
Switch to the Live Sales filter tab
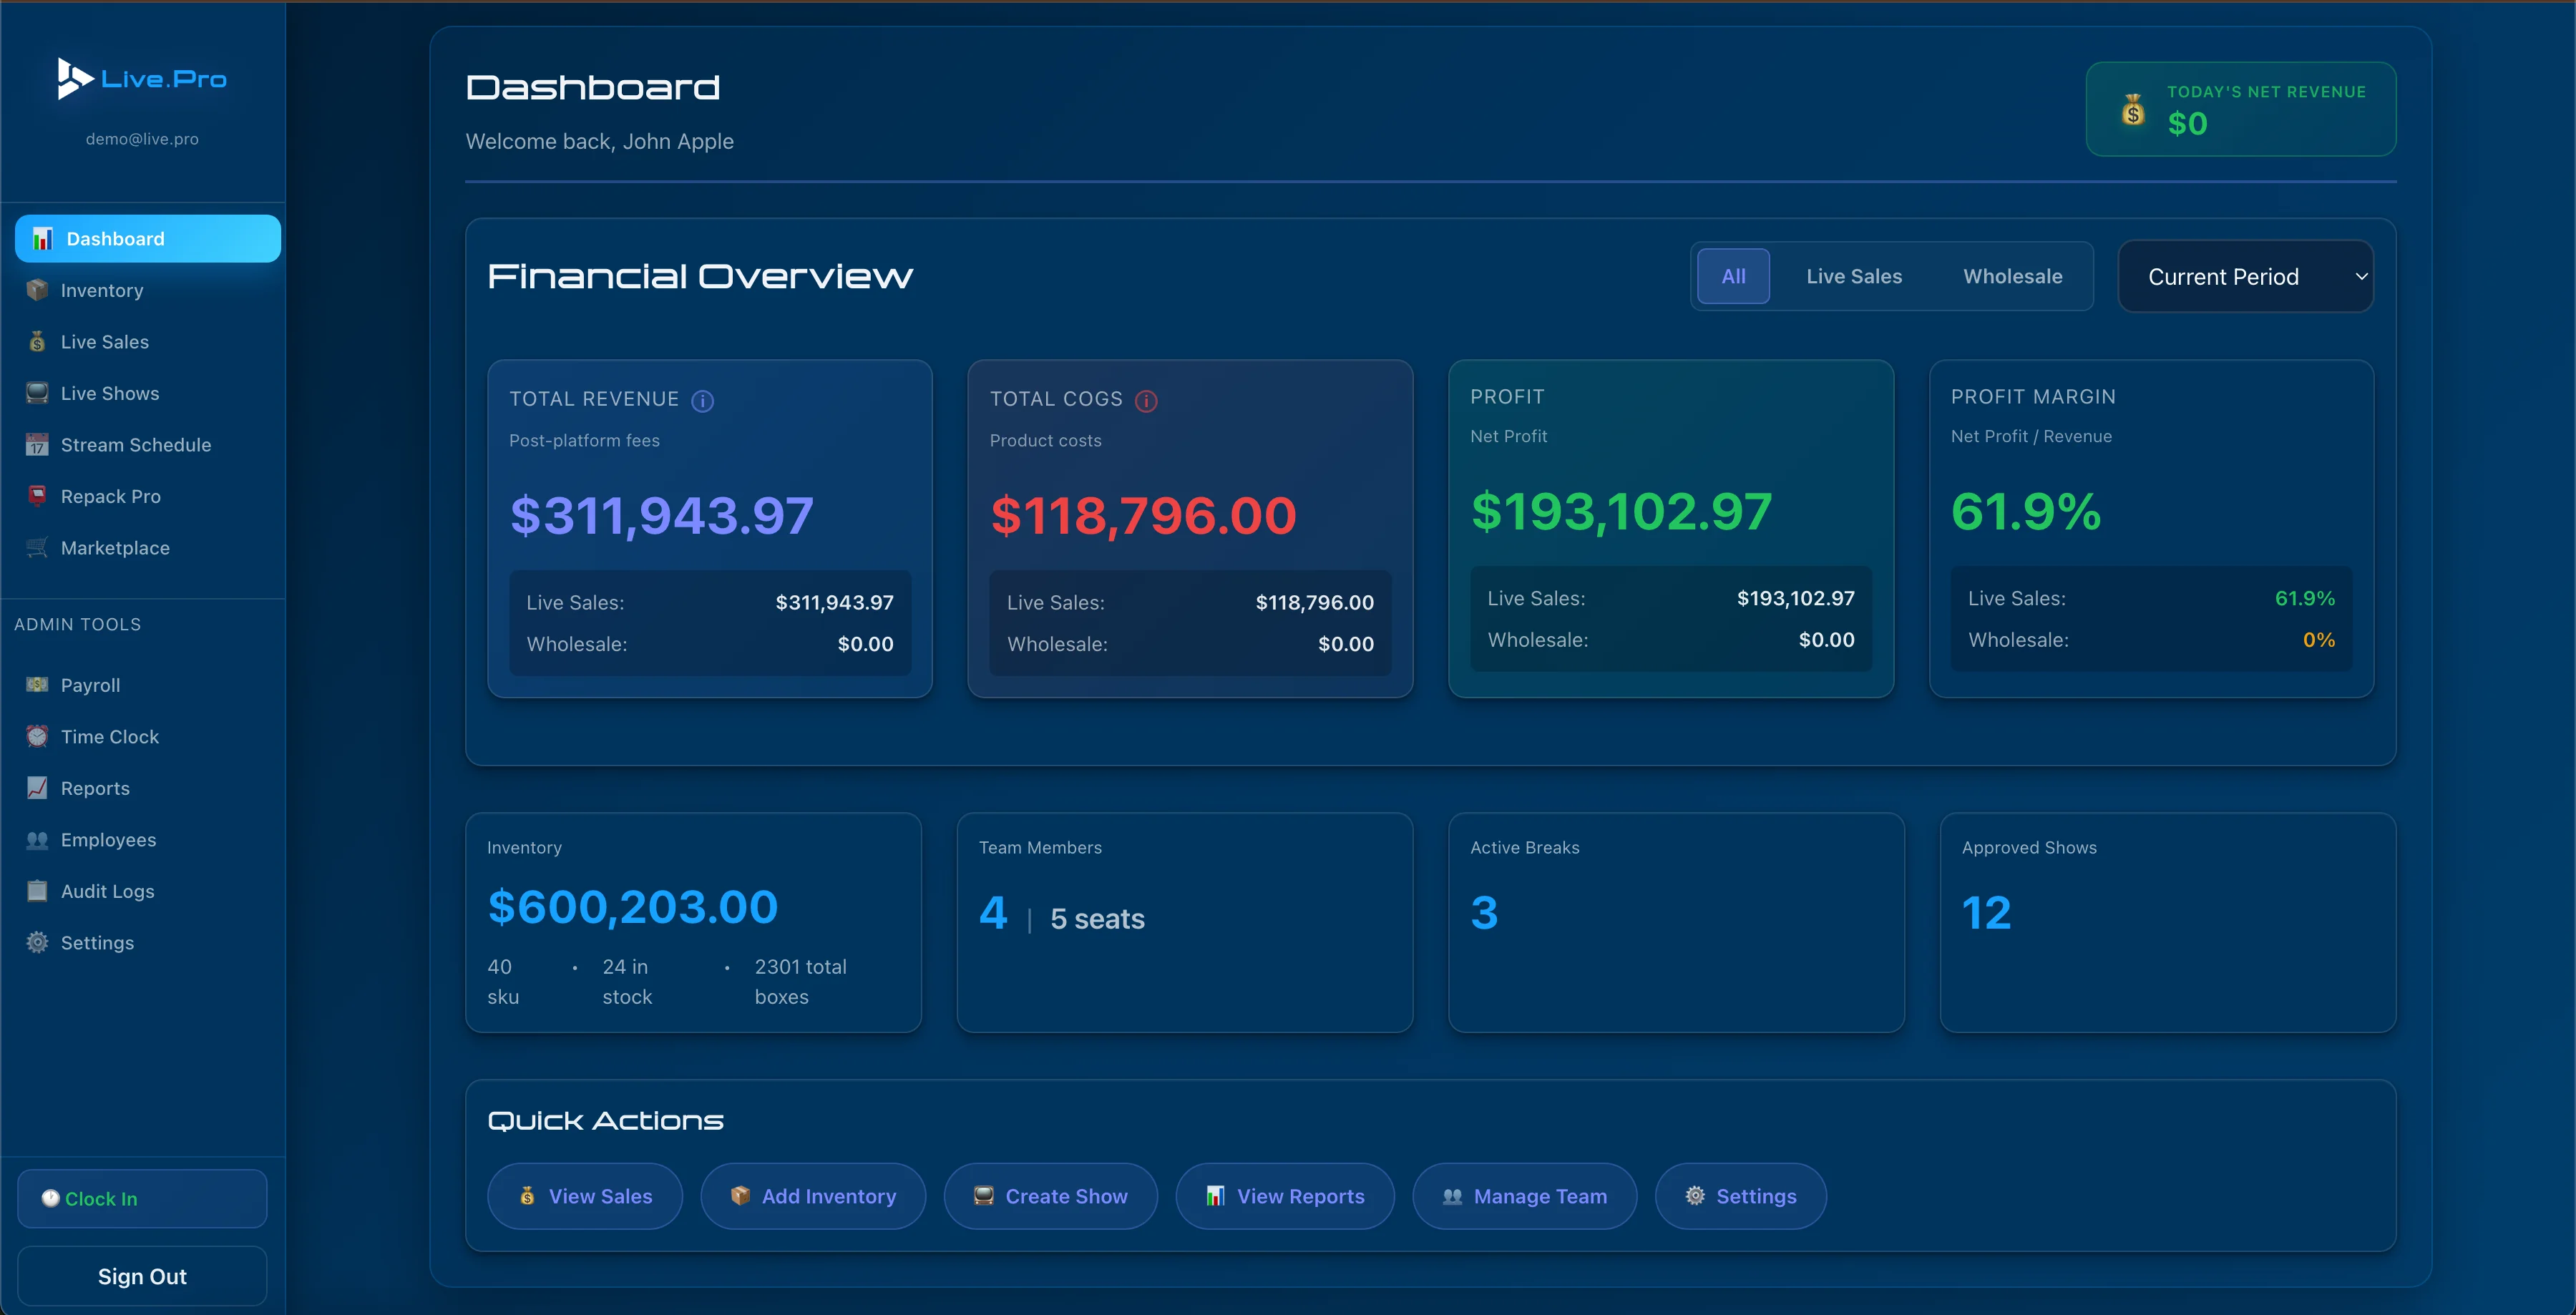tap(1853, 276)
